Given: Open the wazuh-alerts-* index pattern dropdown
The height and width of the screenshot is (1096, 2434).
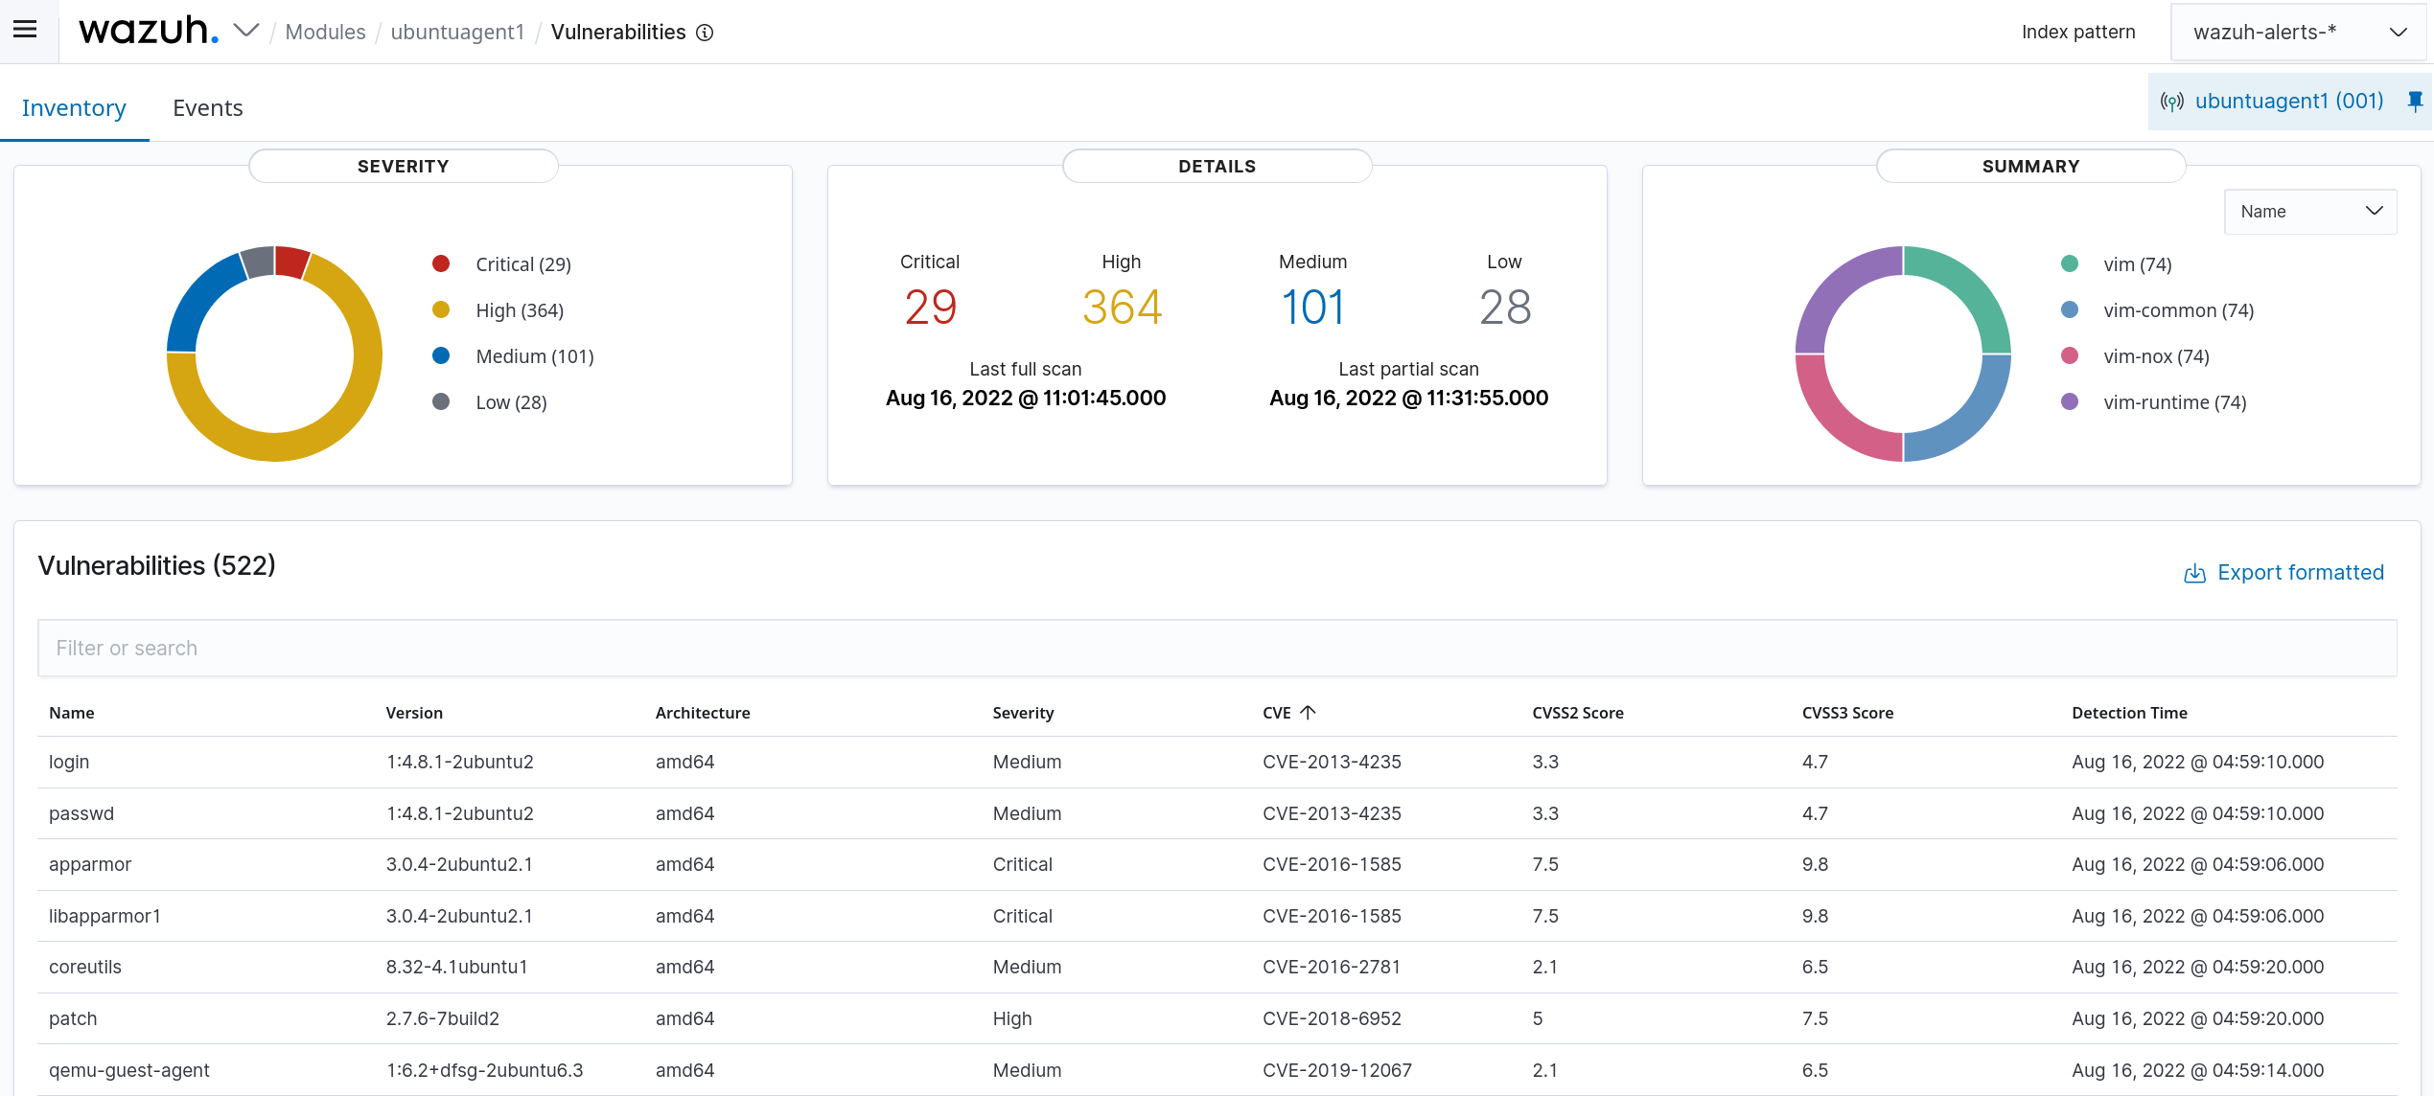Looking at the screenshot, I should (2300, 31).
